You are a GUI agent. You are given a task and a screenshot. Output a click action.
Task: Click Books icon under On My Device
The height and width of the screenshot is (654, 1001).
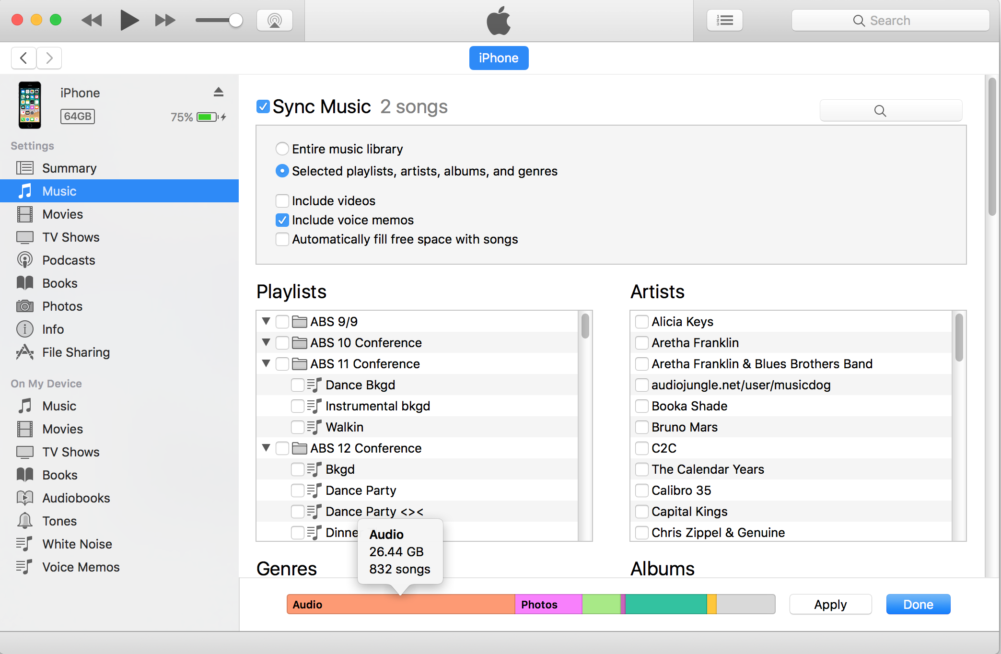25,475
